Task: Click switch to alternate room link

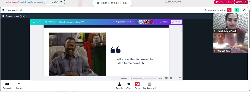Action: coord(32,2)
